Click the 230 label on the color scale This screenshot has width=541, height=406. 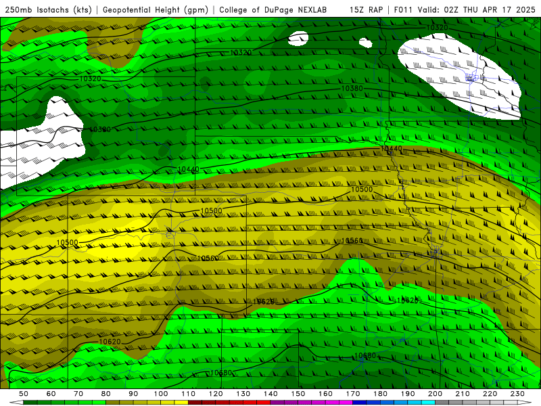[x=517, y=394]
